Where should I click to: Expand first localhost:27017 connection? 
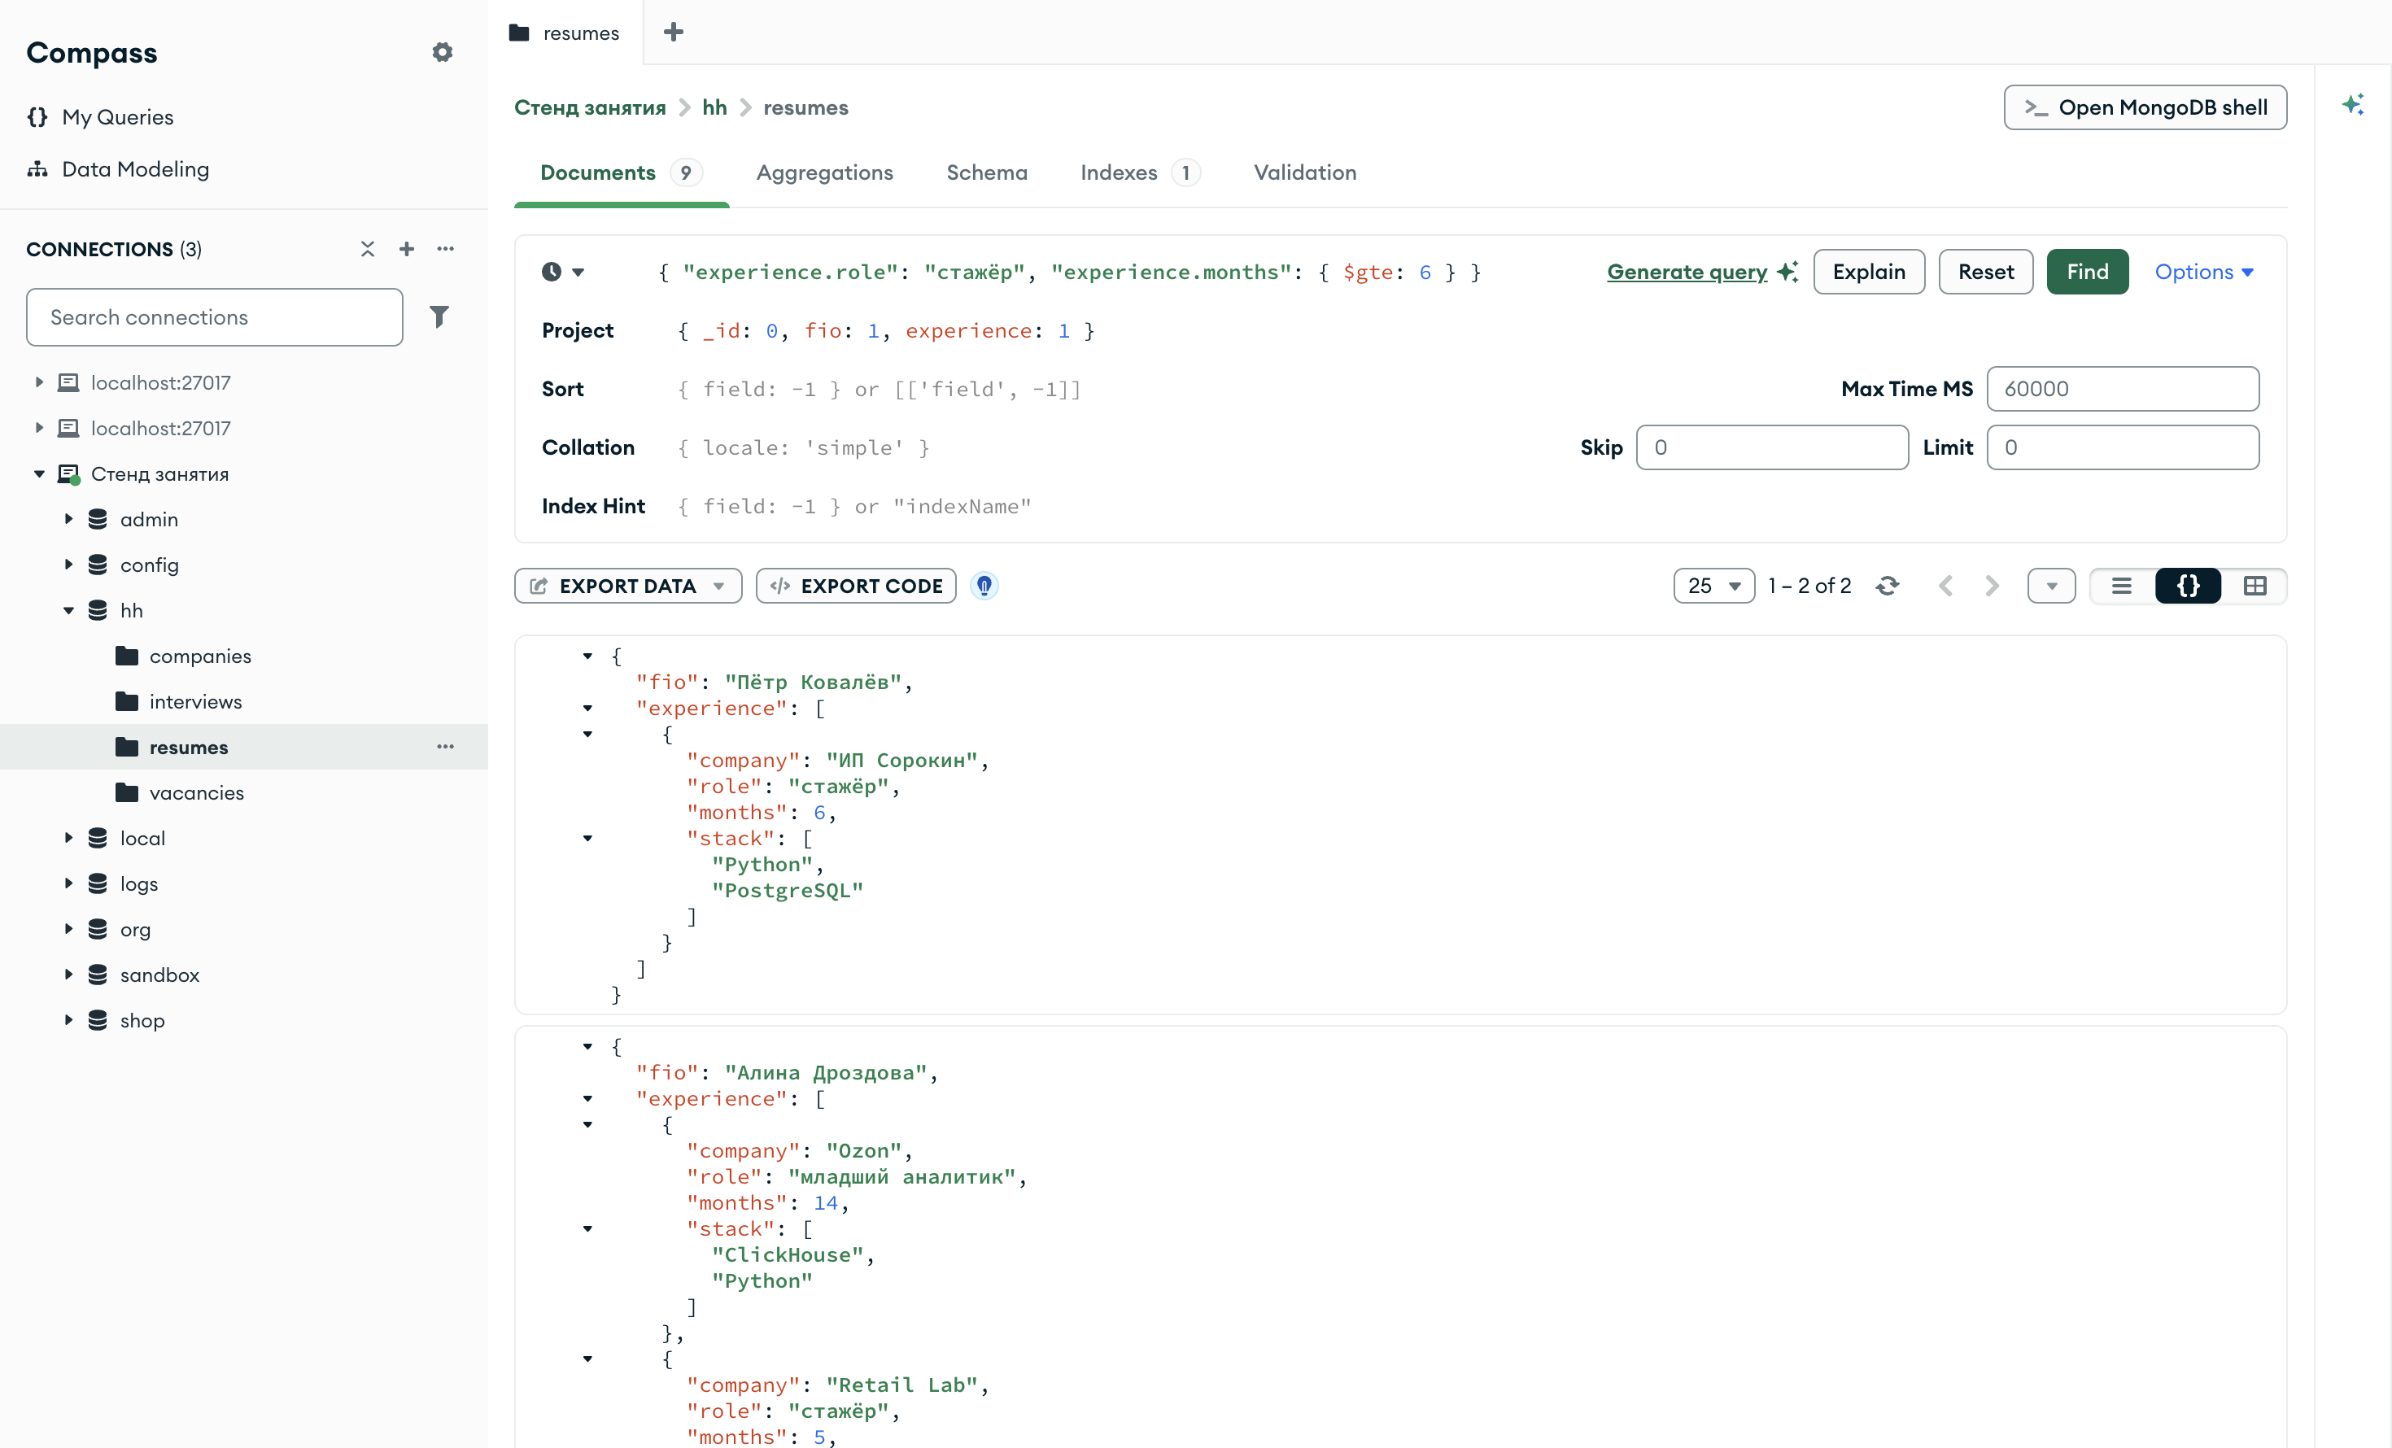pos(39,382)
